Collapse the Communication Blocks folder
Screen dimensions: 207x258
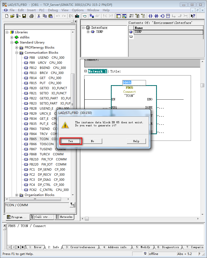pos(17,53)
